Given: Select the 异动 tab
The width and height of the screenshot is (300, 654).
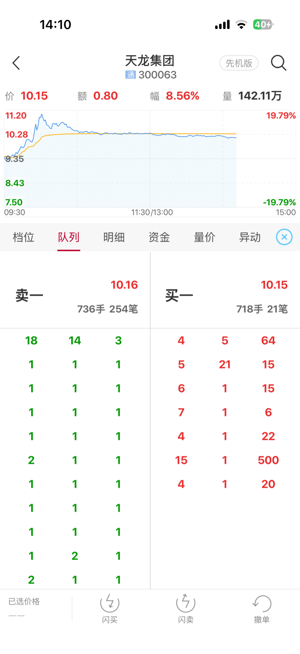Looking at the screenshot, I should click(250, 237).
